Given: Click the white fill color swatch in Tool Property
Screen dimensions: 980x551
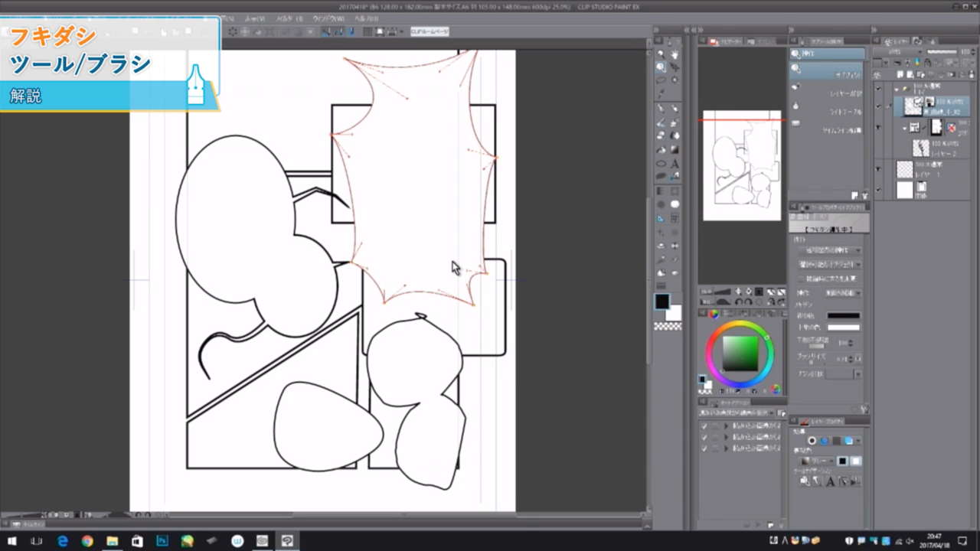Looking at the screenshot, I should [843, 328].
